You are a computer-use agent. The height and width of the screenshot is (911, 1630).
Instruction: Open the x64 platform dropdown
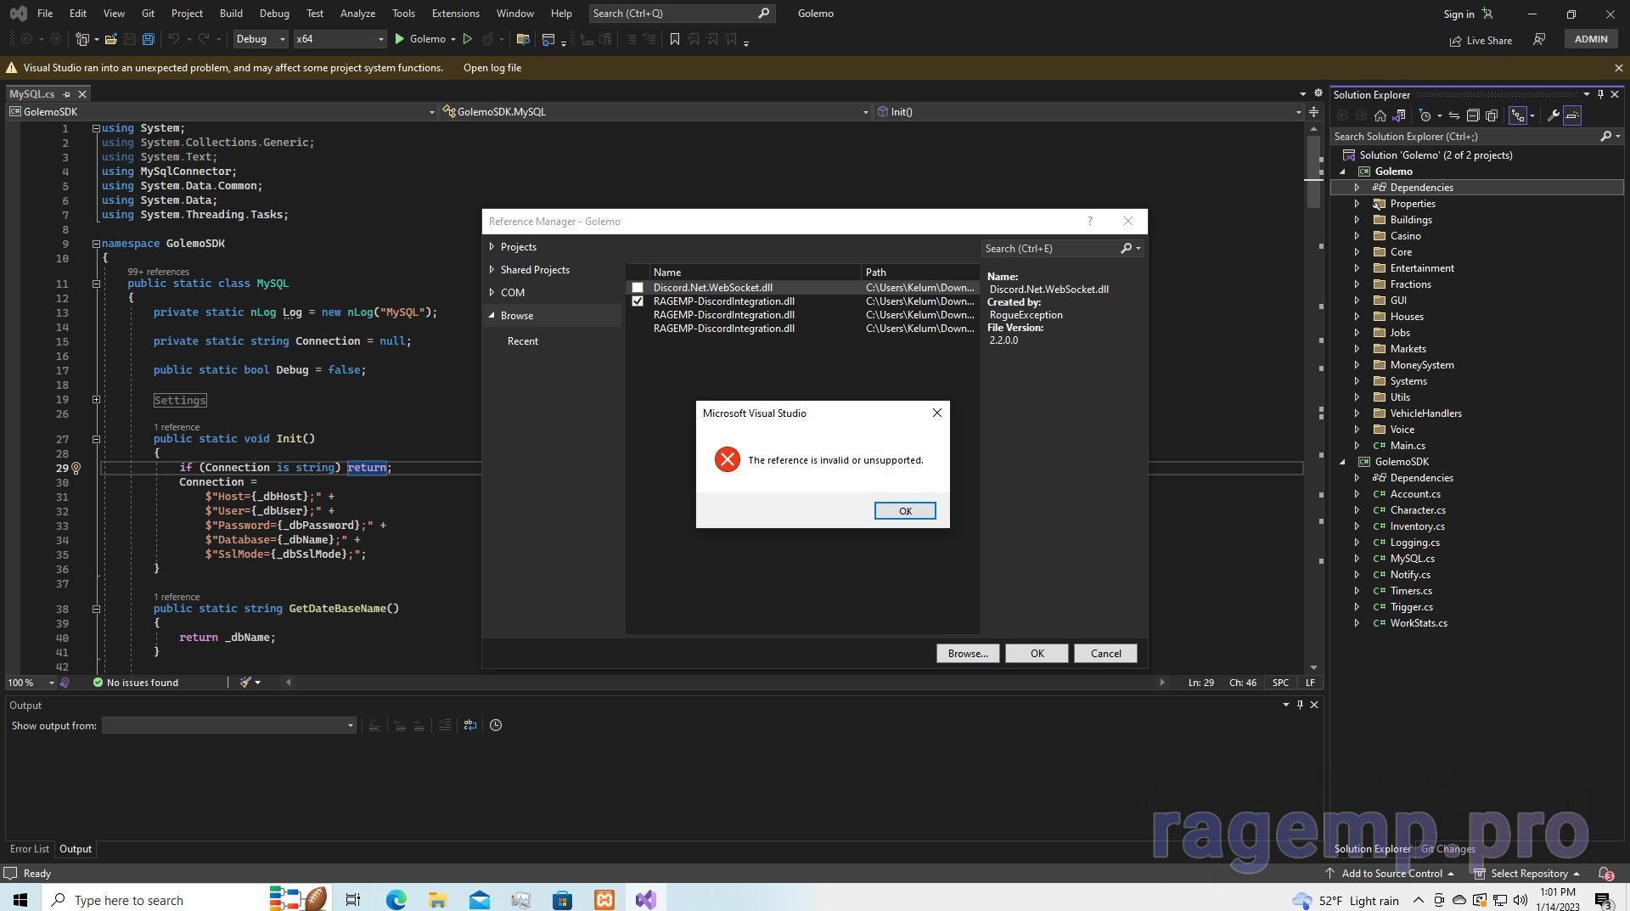coord(340,39)
